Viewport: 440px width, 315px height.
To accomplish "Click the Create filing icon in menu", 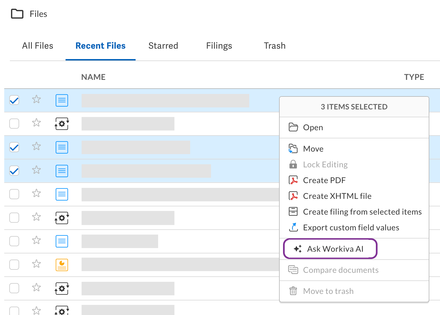I will click(293, 211).
